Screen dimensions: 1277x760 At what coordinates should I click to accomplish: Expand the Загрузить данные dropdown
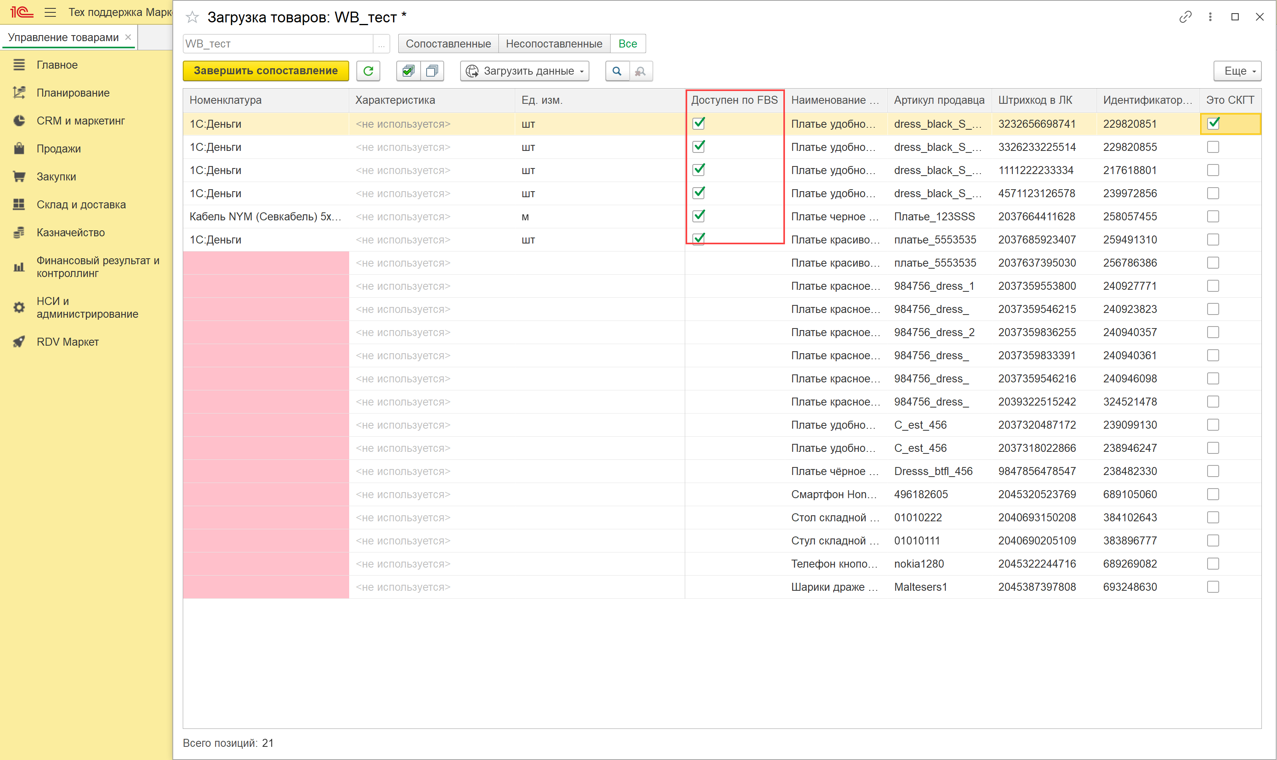coord(524,71)
